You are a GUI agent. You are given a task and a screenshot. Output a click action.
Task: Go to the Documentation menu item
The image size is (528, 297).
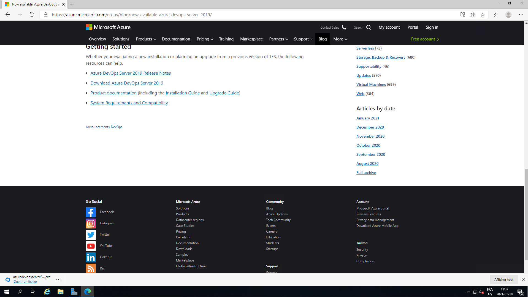pos(176,39)
